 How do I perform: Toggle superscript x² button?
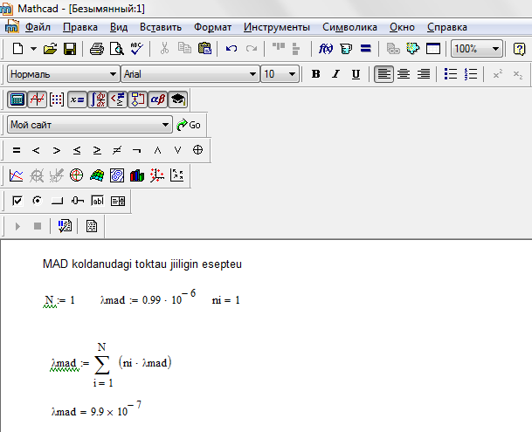[x=498, y=74]
